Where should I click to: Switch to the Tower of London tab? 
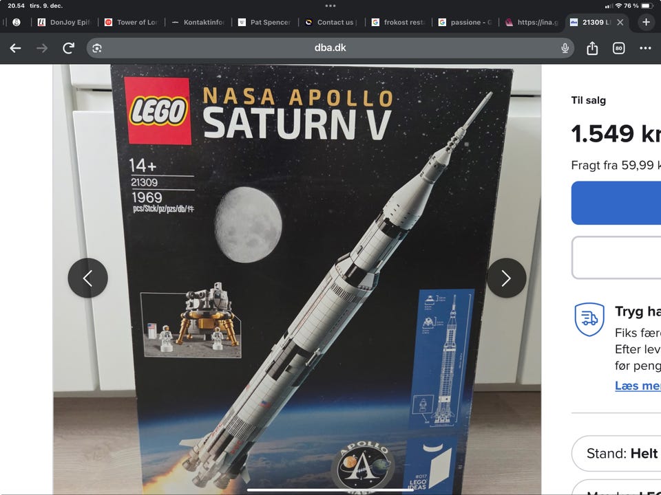point(131,22)
